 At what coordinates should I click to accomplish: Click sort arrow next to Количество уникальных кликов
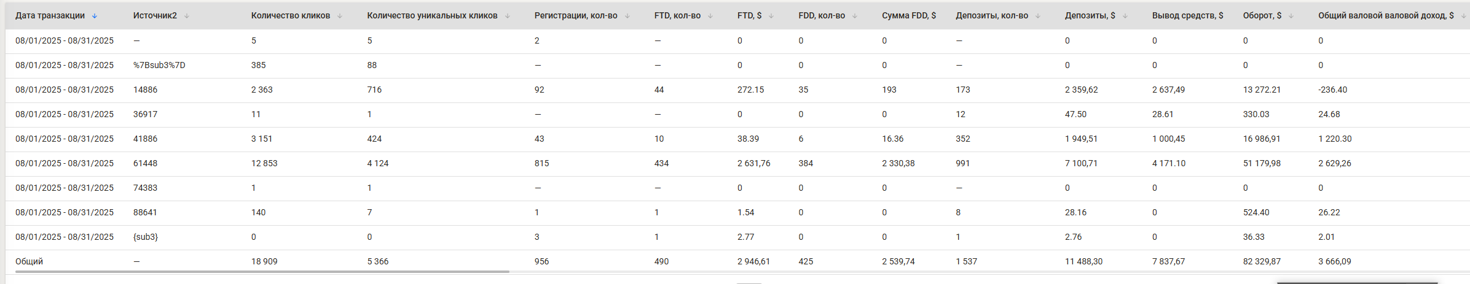(507, 16)
